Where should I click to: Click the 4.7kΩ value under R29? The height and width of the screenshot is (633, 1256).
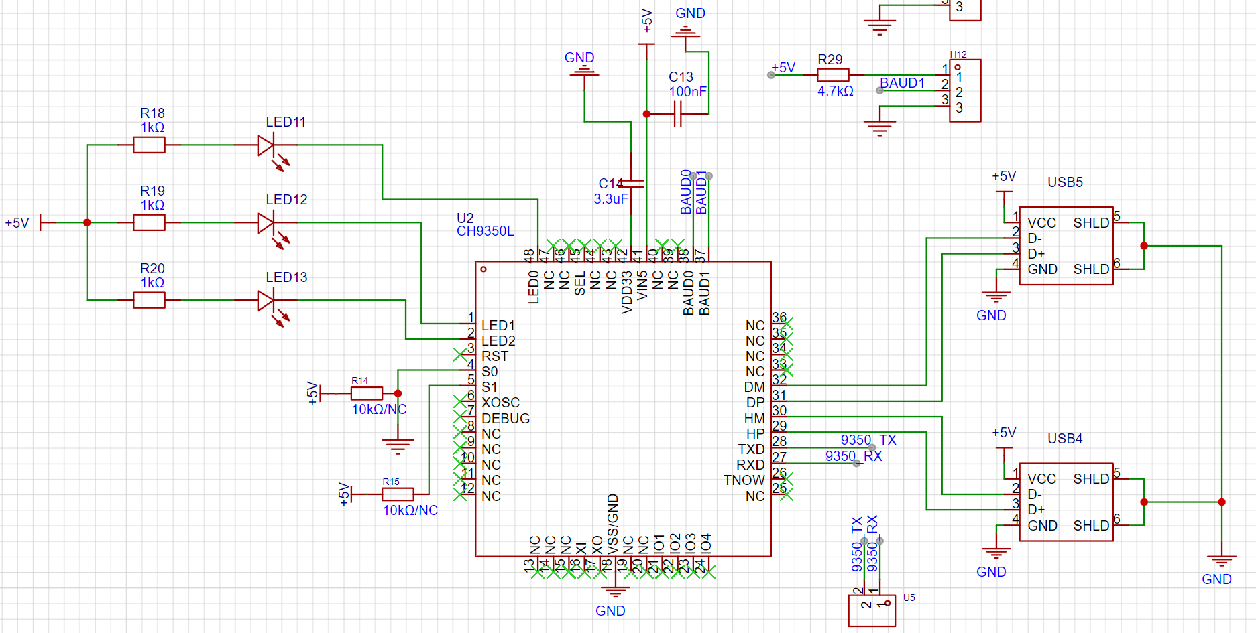point(836,91)
